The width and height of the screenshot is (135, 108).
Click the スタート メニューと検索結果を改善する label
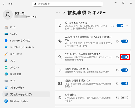[x=83, y=54]
